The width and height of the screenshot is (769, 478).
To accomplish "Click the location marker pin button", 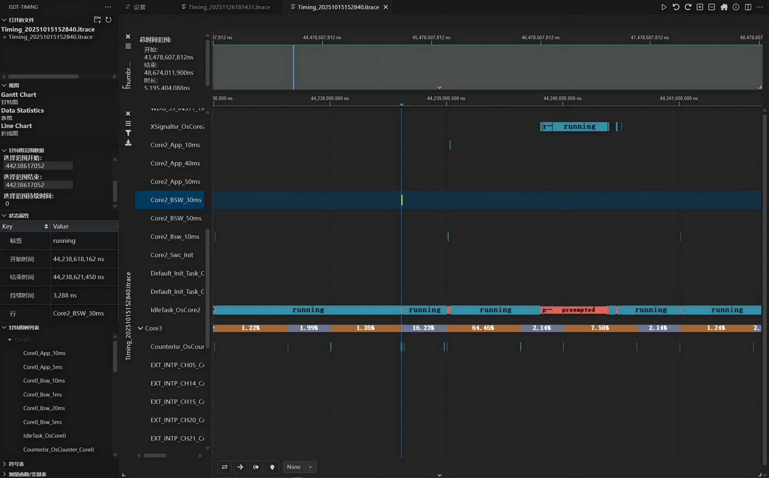I will 272,467.
